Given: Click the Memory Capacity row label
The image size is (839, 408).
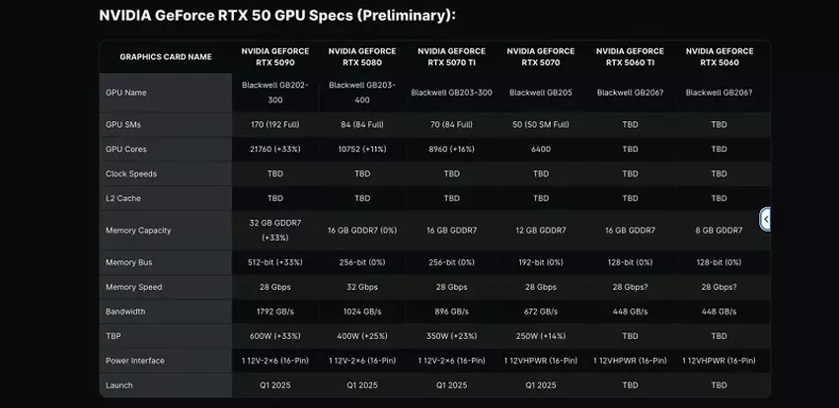Looking at the screenshot, I should [138, 230].
